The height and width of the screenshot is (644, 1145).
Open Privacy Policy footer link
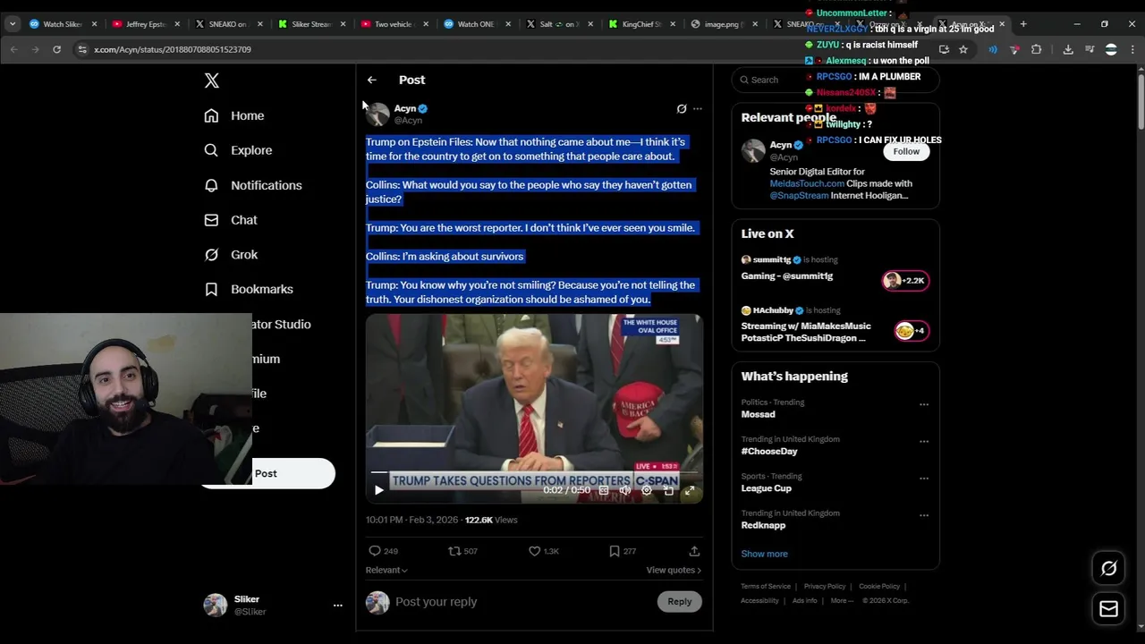click(x=825, y=587)
